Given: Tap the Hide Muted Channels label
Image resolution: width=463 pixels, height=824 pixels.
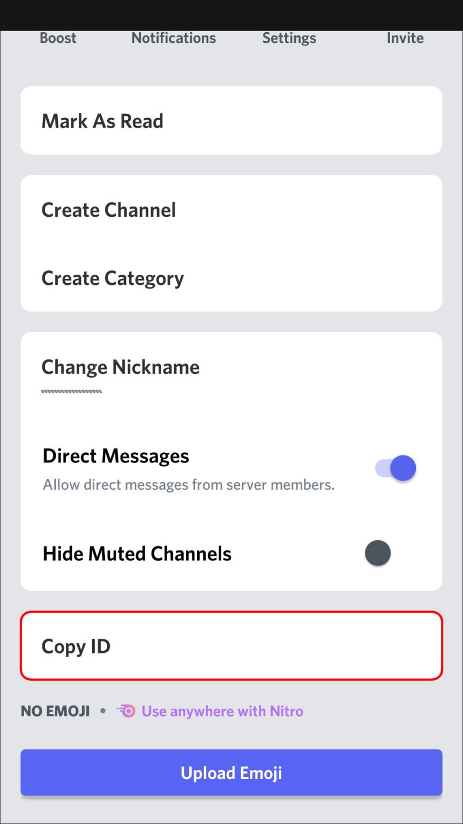Looking at the screenshot, I should tap(137, 554).
